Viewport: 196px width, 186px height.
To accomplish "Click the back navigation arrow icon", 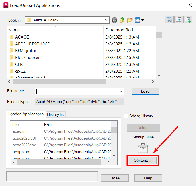I will [114, 20].
